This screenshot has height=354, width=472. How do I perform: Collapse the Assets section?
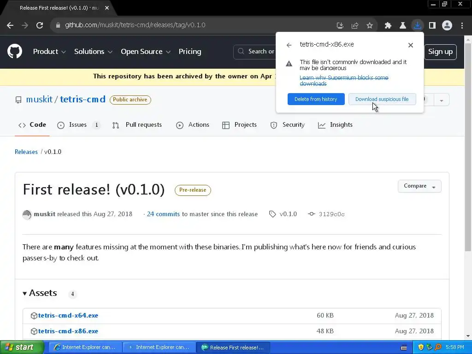point(40,293)
